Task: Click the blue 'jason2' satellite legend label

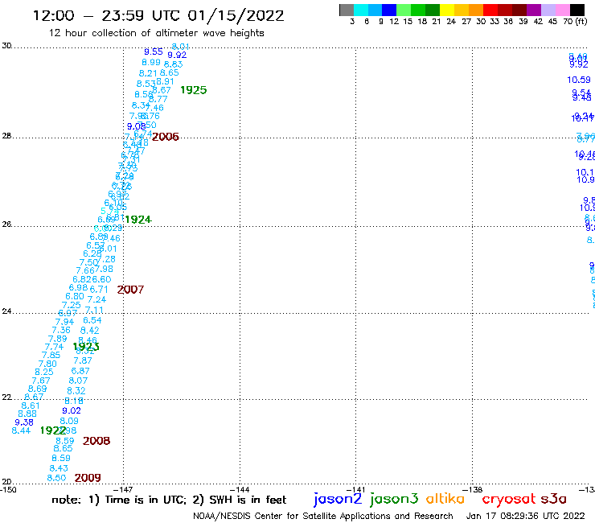Action: [338, 499]
